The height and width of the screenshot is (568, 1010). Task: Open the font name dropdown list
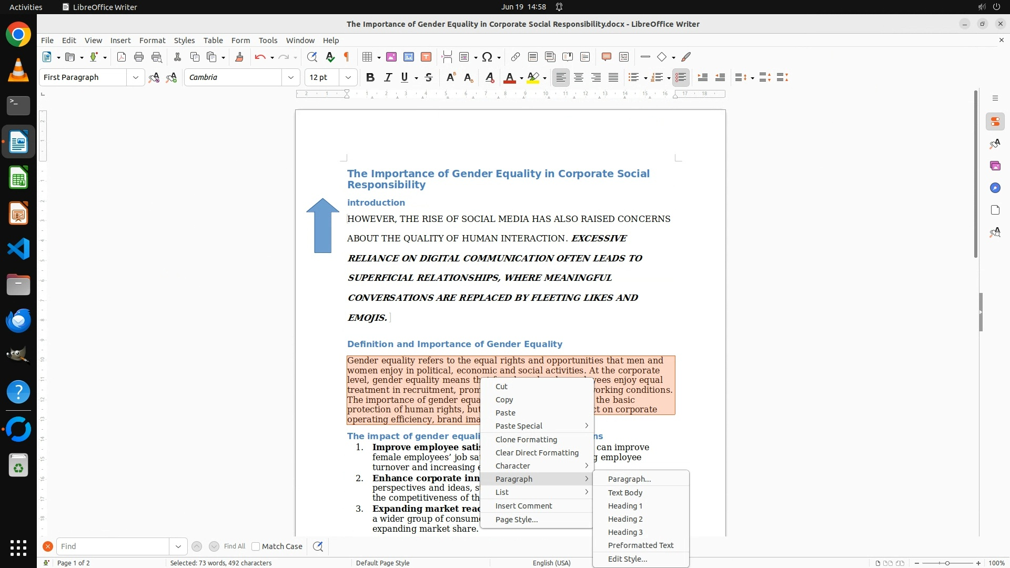[x=290, y=77]
